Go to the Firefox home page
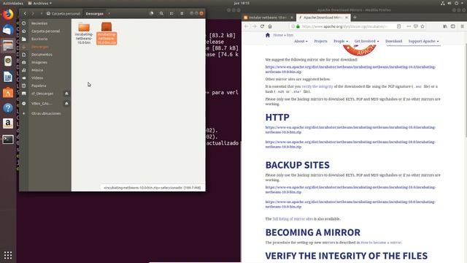 tap(270, 26)
